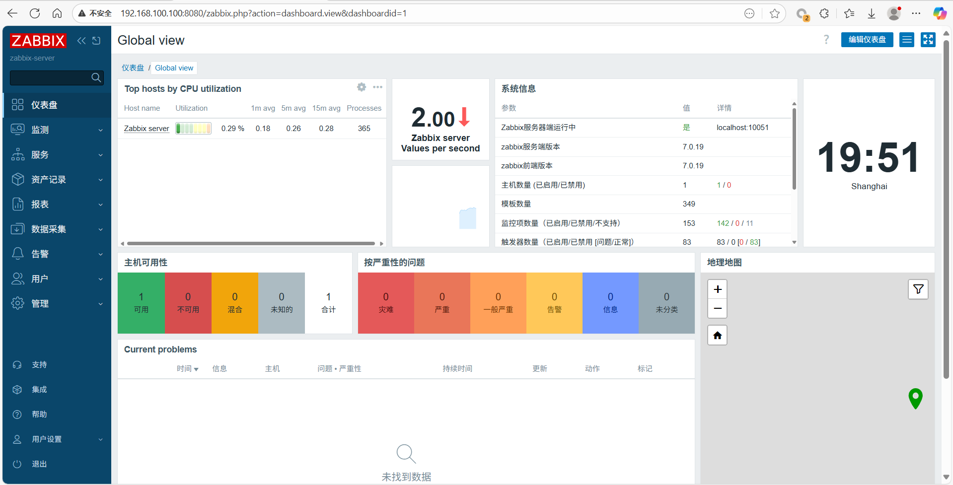Expand the 用户 menu chevron
Image resolution: width=953 pixels, height=485 pixels.
tap(101, 279)
